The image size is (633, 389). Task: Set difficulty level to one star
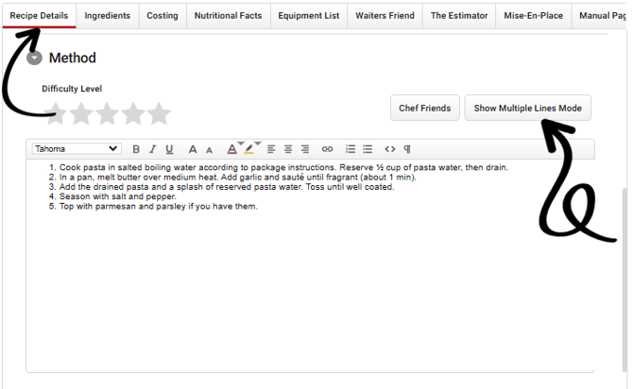point(57,114)
